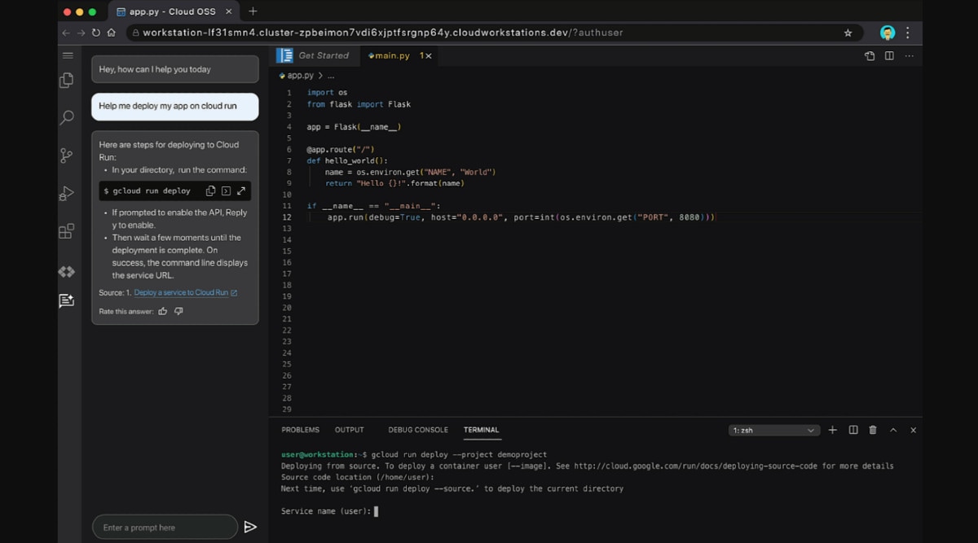Click the Enter a prompt here input field

(x=163, y=526)
